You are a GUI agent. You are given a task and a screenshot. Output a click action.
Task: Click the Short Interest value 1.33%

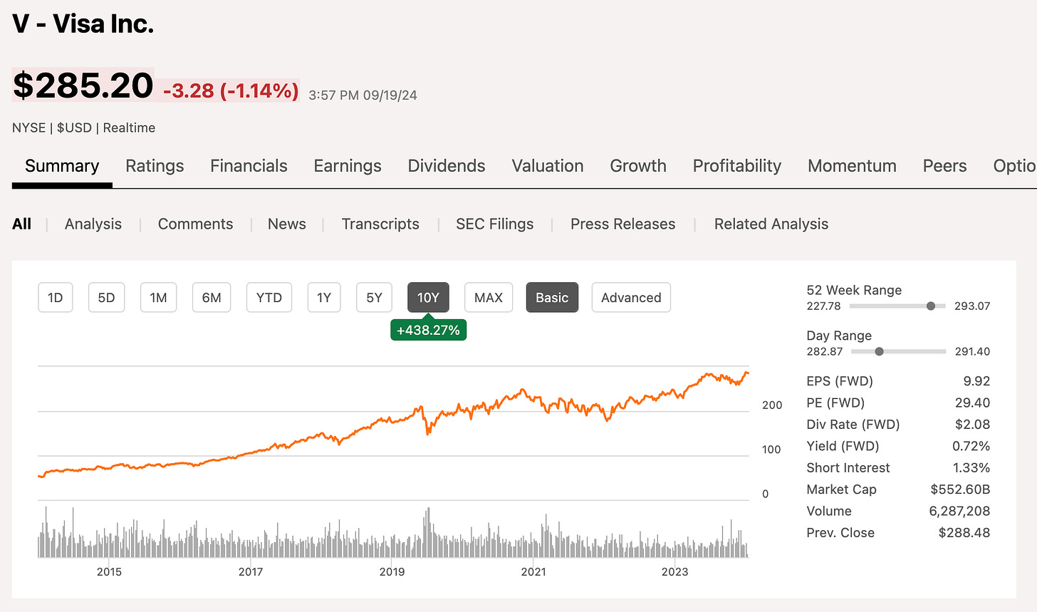[971, 467]
